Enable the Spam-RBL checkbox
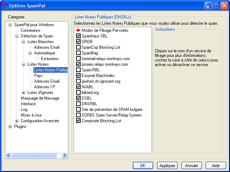 point(78,70)
